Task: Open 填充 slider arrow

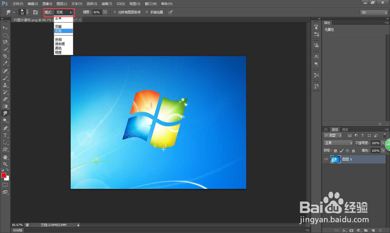Action: pos(383,150)
